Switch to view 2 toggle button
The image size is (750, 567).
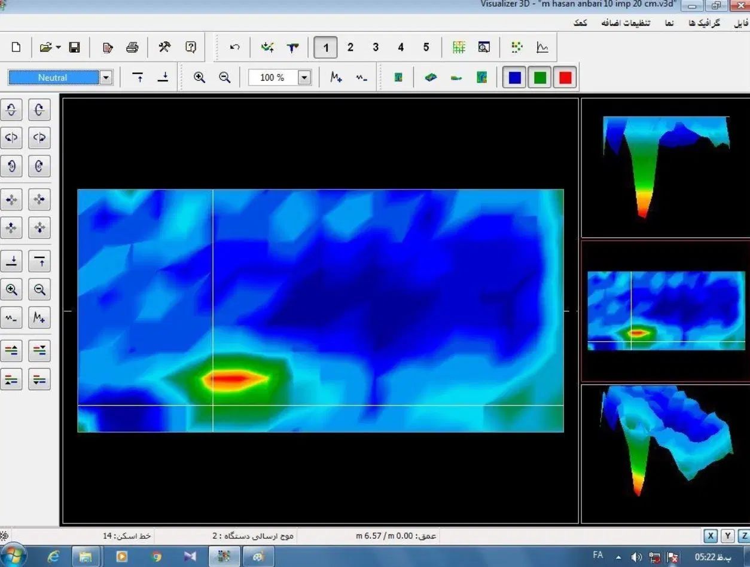[350, 47]
